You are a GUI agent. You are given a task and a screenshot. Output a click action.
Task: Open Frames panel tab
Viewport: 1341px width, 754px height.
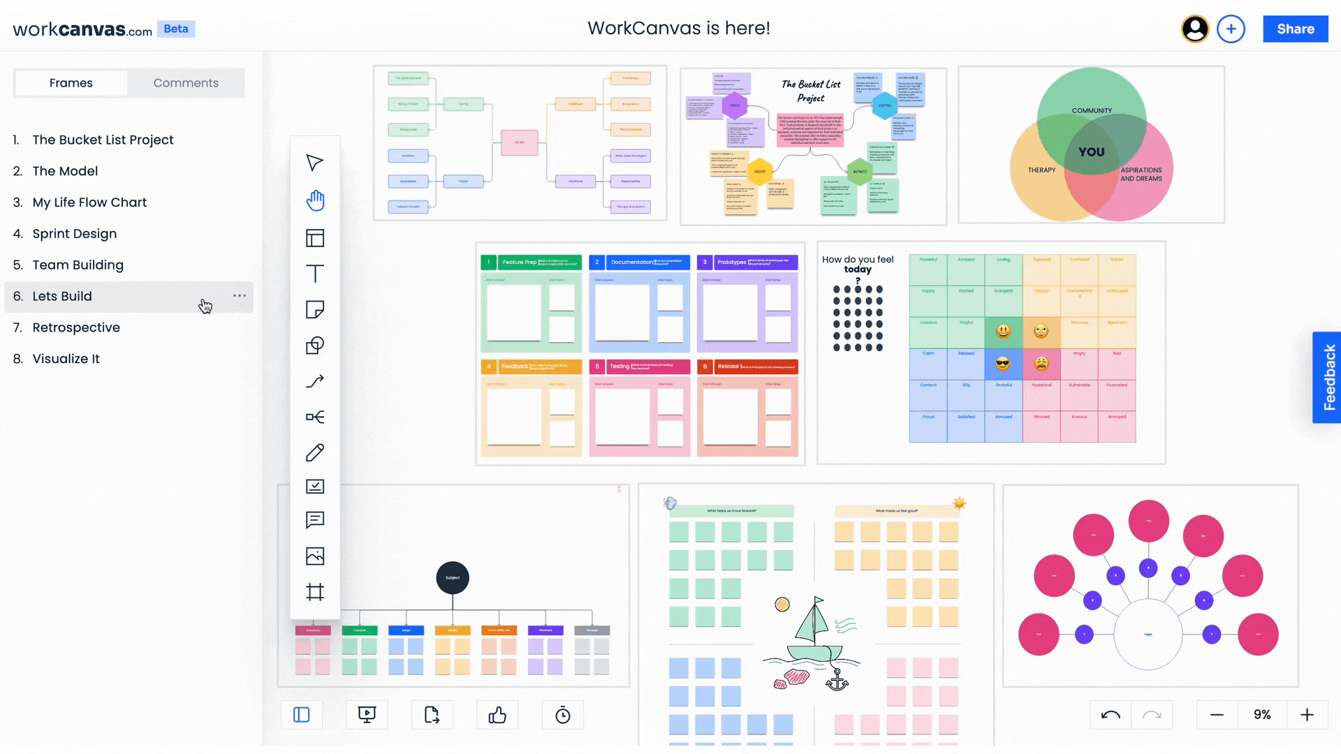[71, 83]
